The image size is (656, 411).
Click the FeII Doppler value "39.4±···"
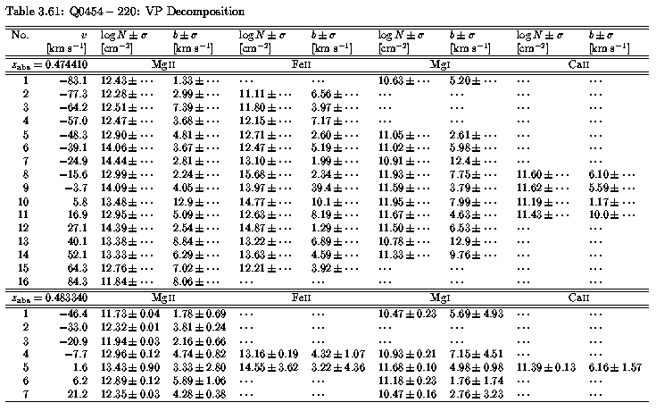coord(335,189)
